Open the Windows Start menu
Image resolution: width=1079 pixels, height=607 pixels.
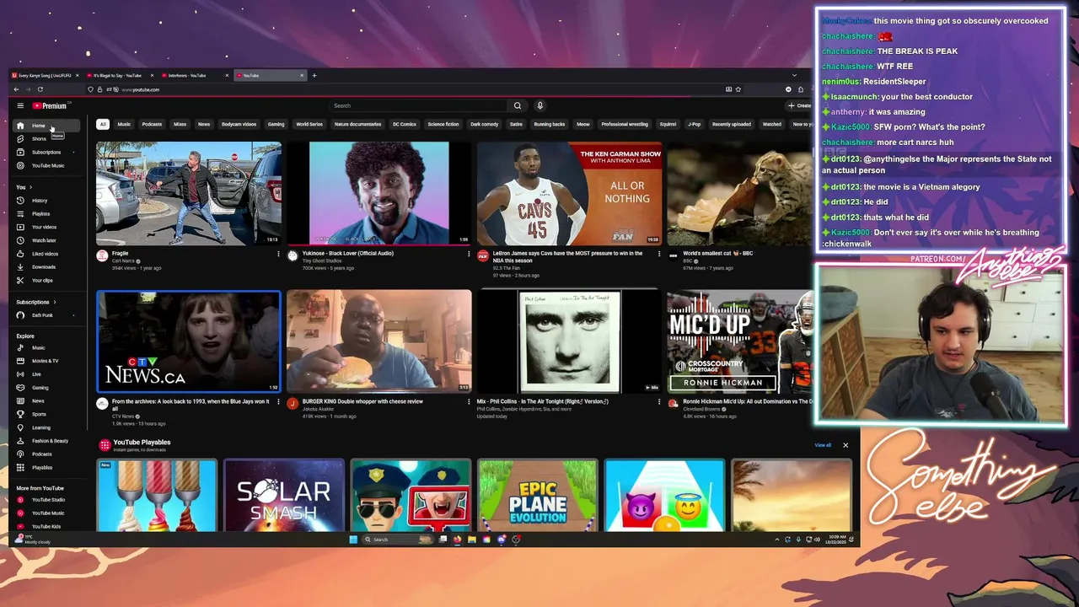coord(353,540)
